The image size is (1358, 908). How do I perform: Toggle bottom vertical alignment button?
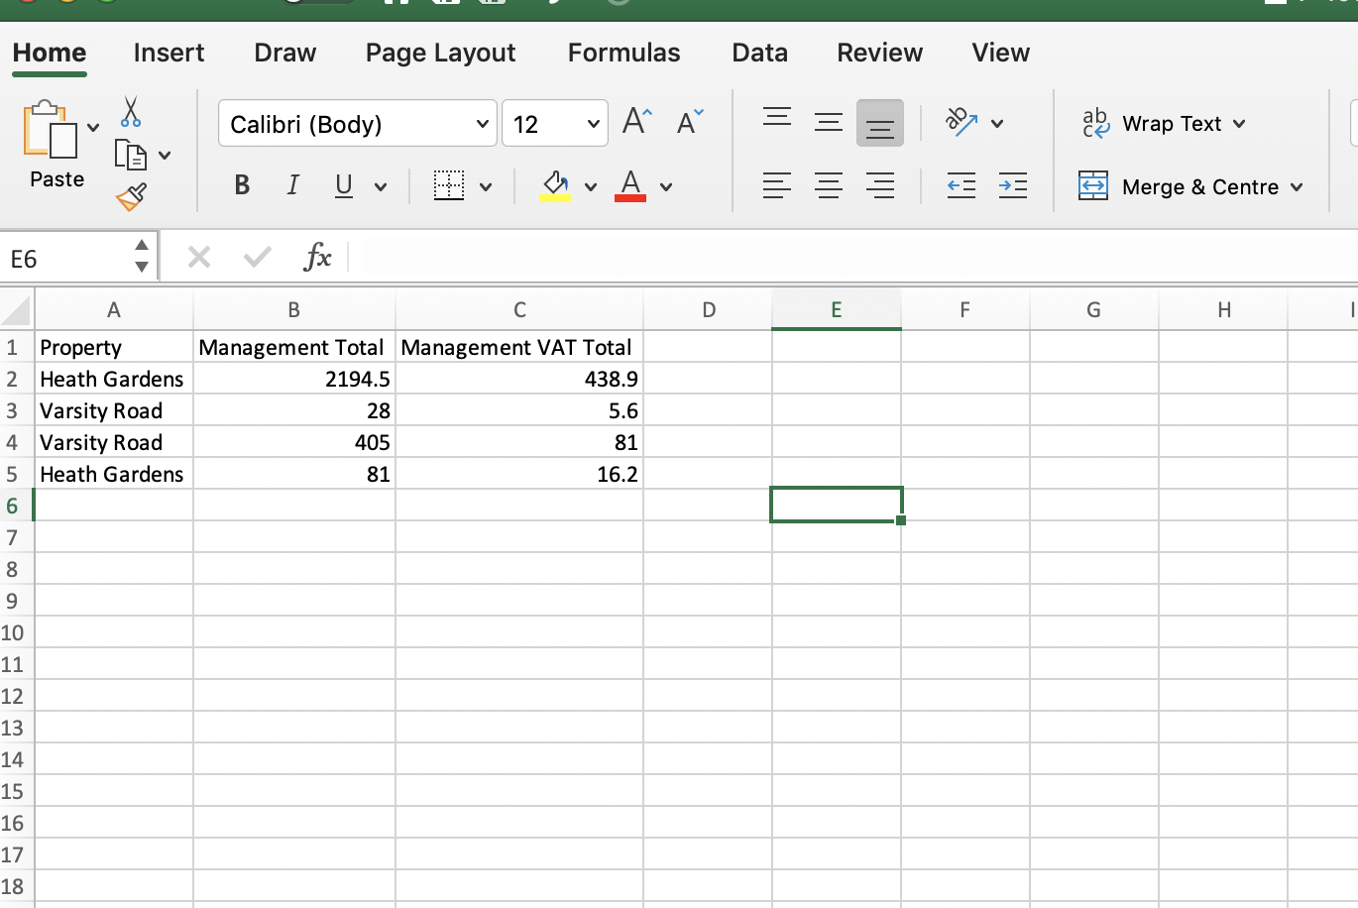[x=879, y=123]
